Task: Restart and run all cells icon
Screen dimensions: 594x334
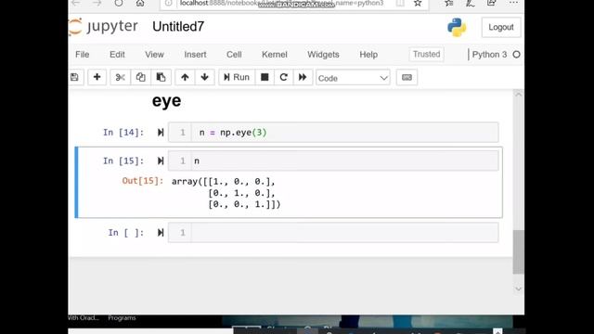Action: pos(303,77)
